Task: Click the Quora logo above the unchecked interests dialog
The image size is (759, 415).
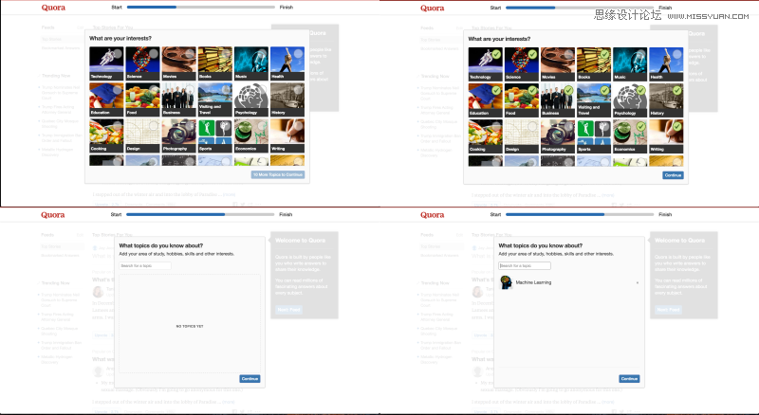Action: 53,8
